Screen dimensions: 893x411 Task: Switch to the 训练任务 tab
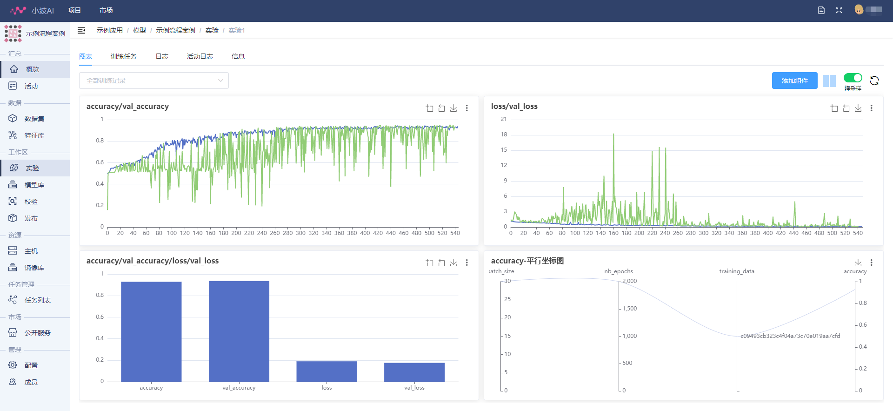(x=124, y=56)
